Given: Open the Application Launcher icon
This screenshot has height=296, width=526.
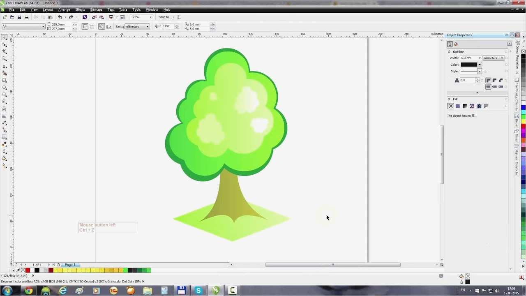Looking at the screenshot, I should coord(111,17).
